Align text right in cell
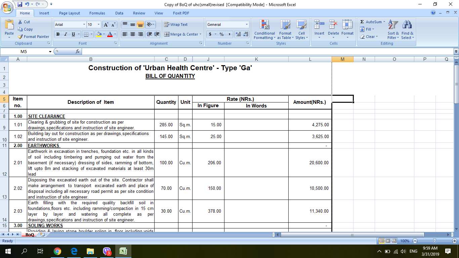The width and height of the screenshot is (459, 258). 140,34
